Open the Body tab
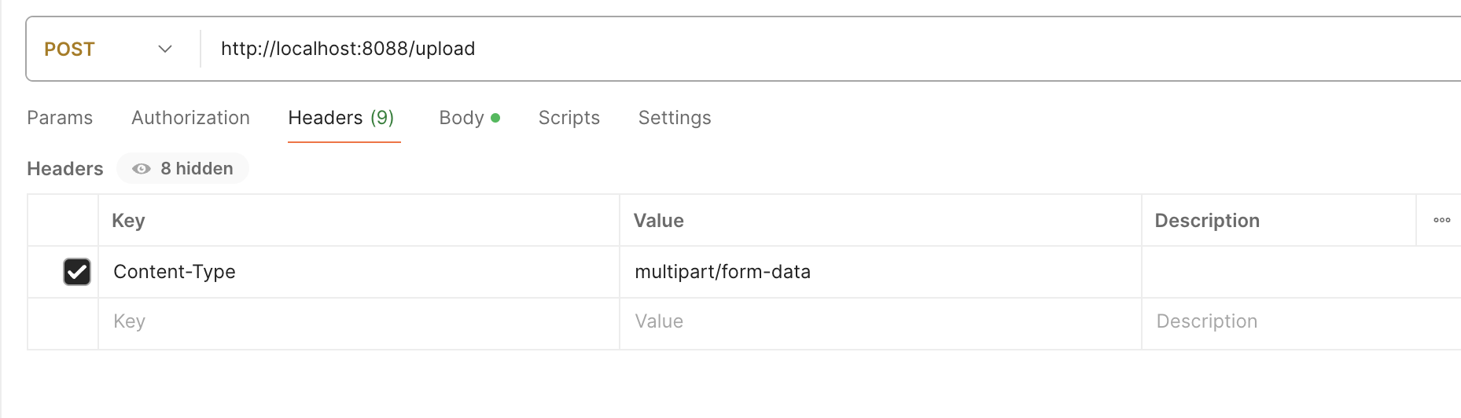The height and width of the screenshot is (418, 1461). pyautogui.click(x=462, y=118)
